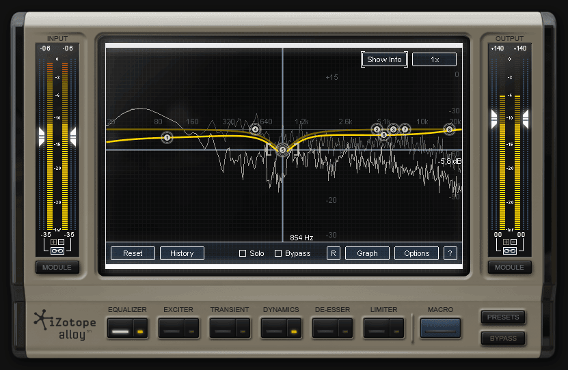This screenshot has width=568, height=370.
Task: Switch to the EXCITER module view
Action: tap(172, 328)
